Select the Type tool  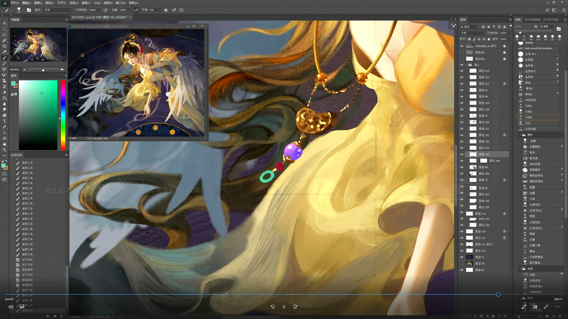click(x=4, y=121)
